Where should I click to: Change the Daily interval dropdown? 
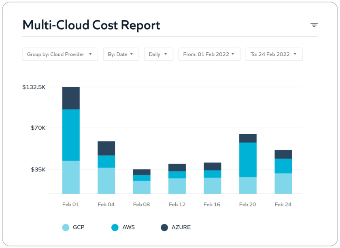(158, 54)
